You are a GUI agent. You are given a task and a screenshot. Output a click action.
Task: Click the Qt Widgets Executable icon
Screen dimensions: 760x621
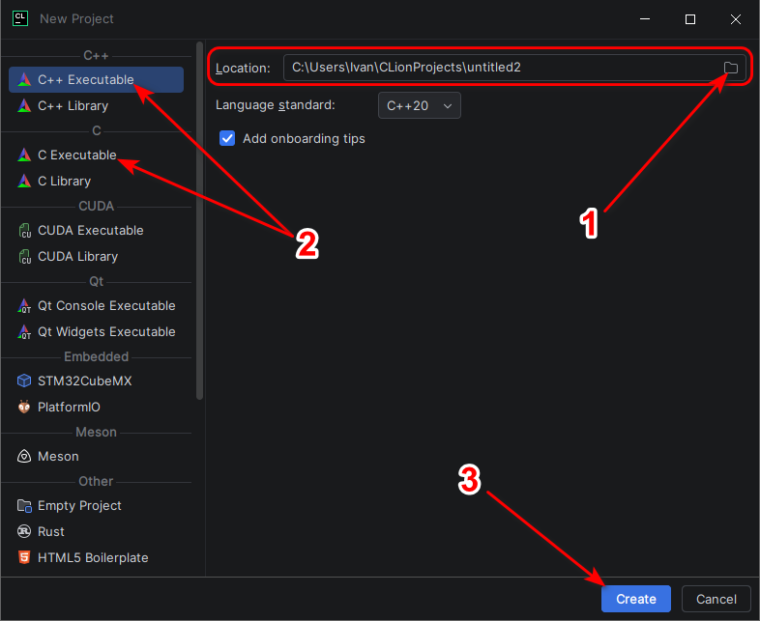(x=24, y=332)
